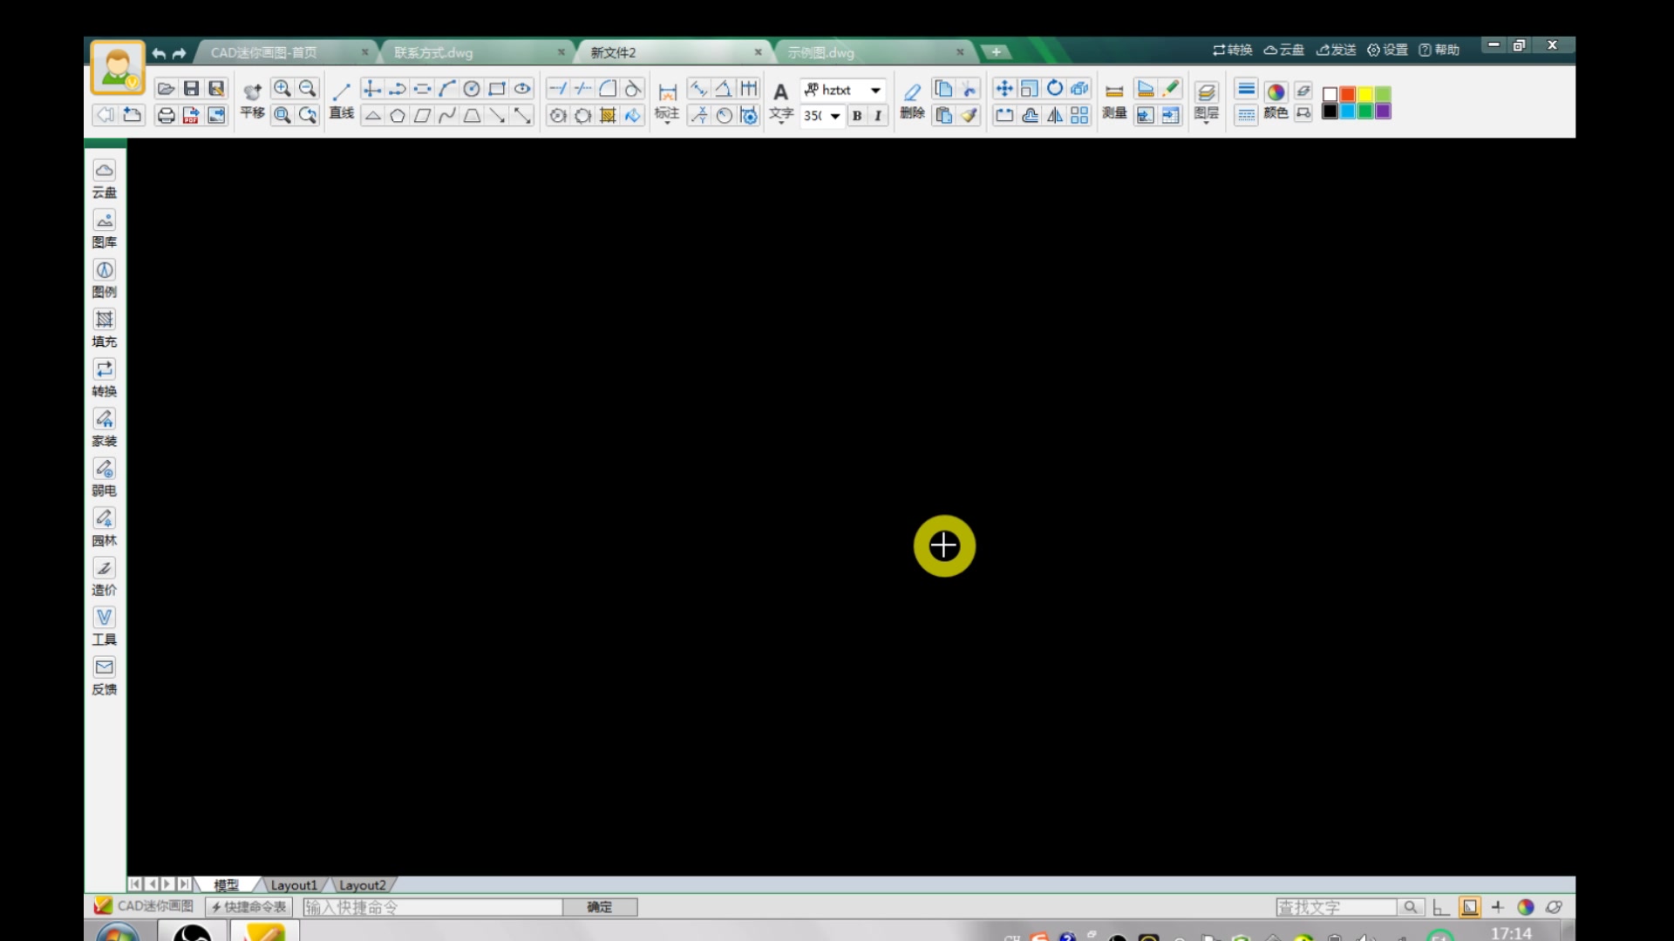Open the Fill (填充) sidebar panel
The width and height of the screenshot is (1674, 941).
105,328
